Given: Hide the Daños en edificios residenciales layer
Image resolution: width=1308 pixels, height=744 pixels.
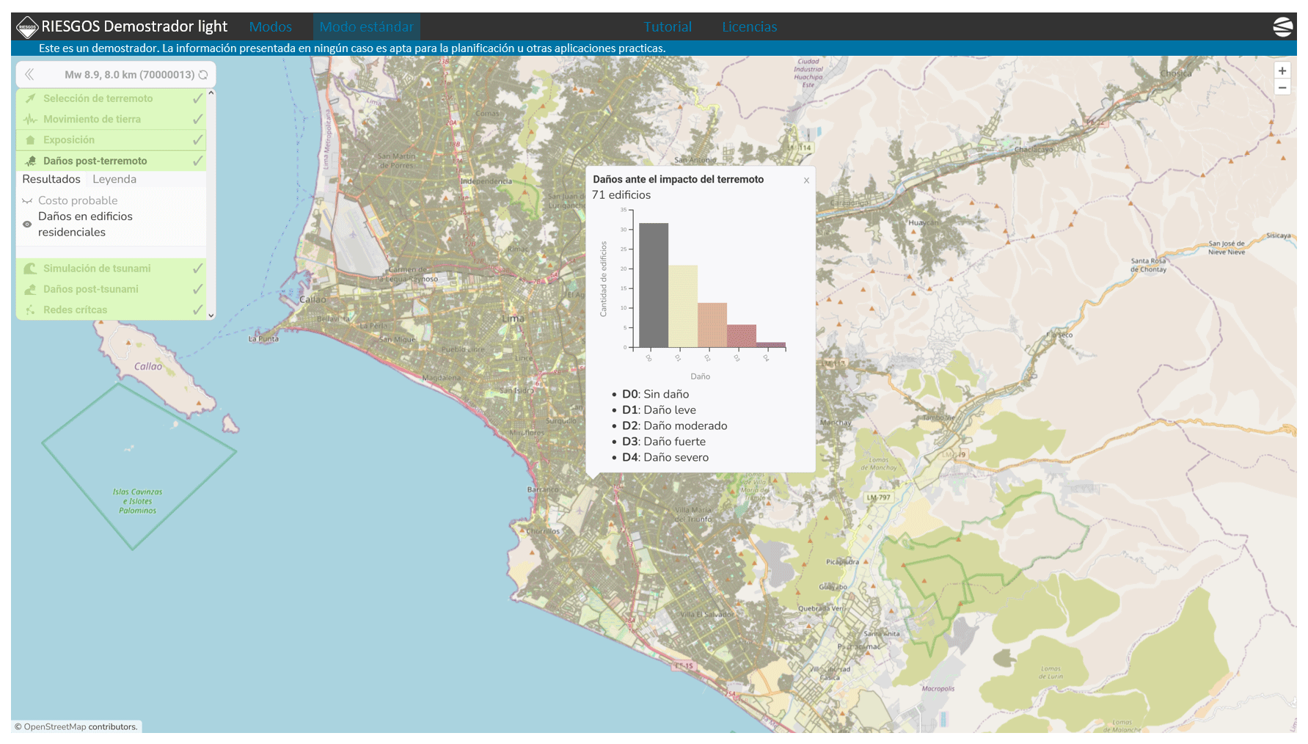Looking at the screenshot, I should 27,225.
